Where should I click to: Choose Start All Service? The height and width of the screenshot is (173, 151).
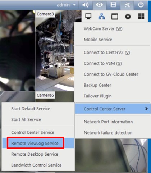pyautogui.click(x=38, y=119)
